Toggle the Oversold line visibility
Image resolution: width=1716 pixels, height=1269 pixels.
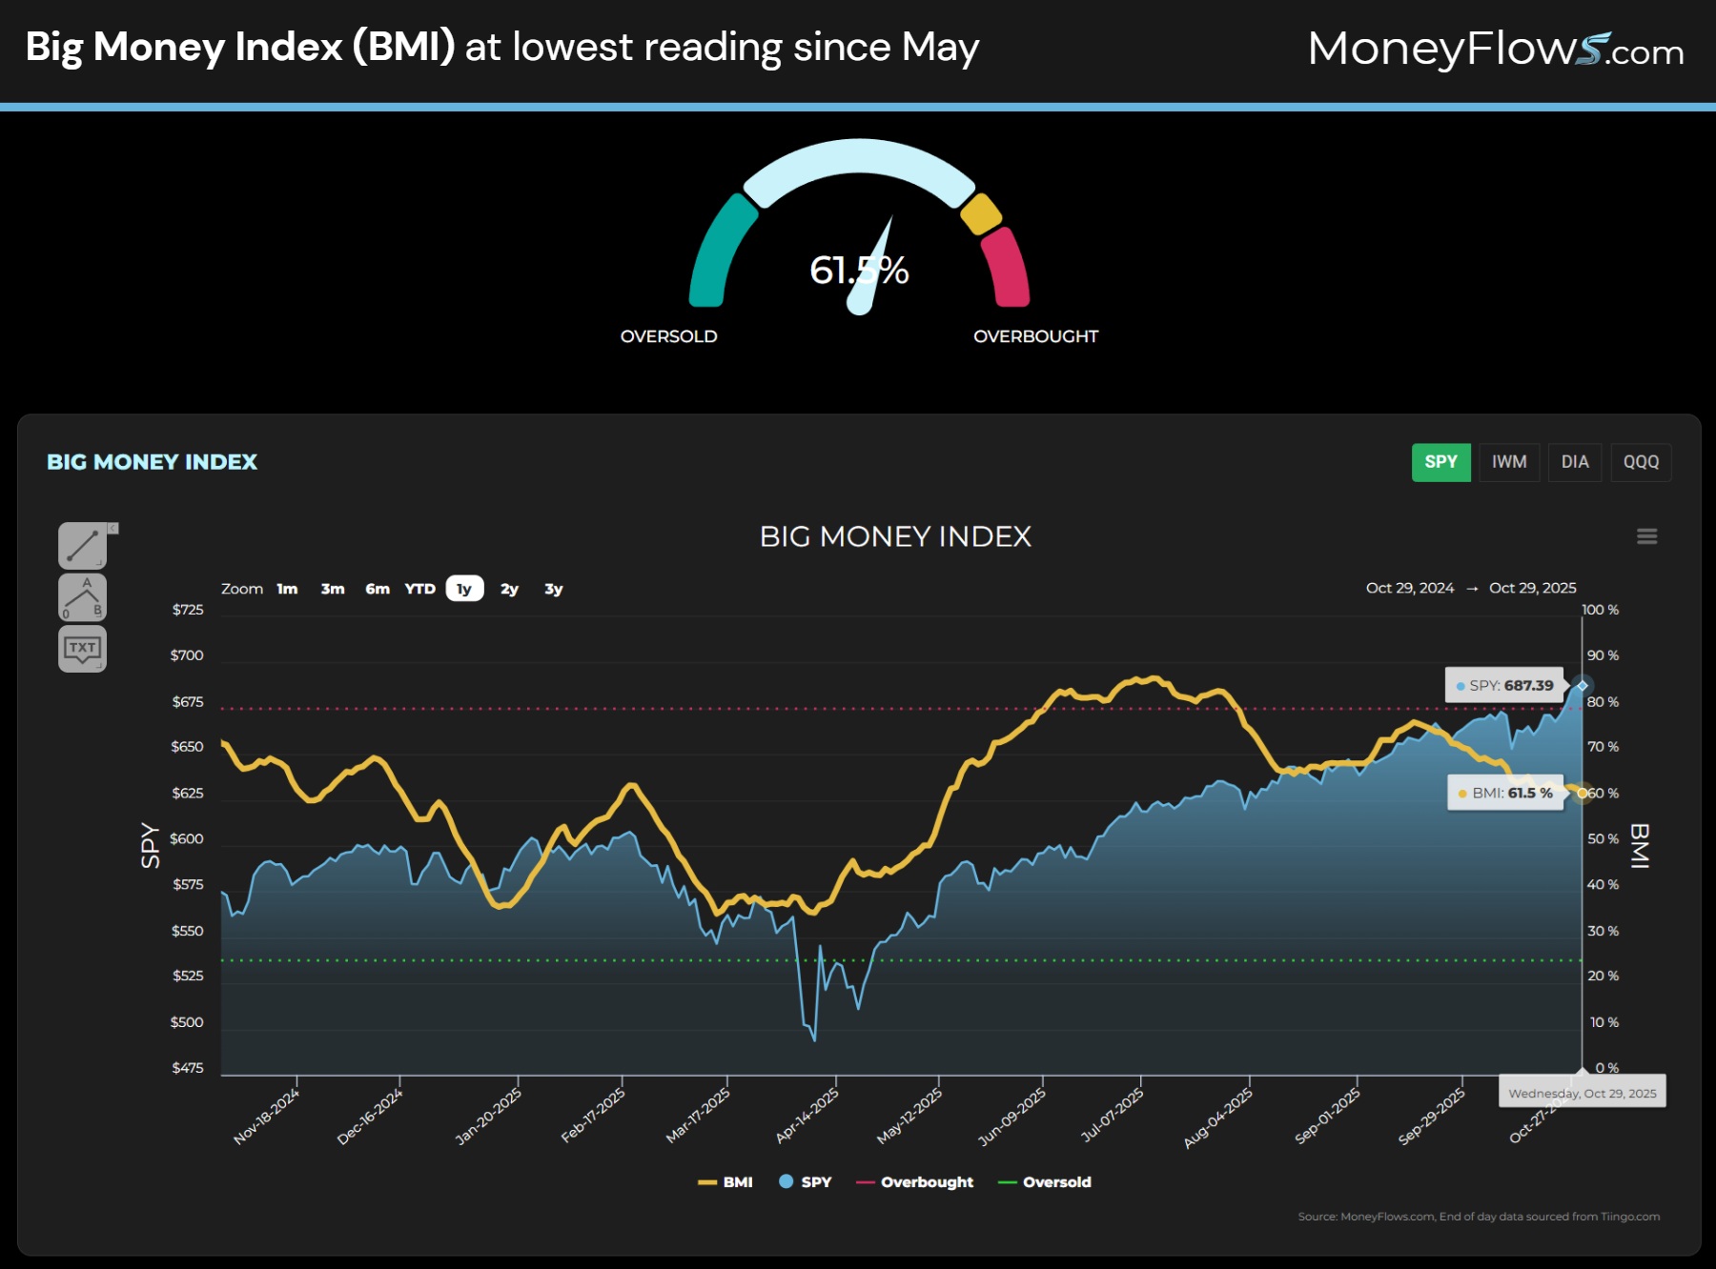[x=1056, y=1181]
